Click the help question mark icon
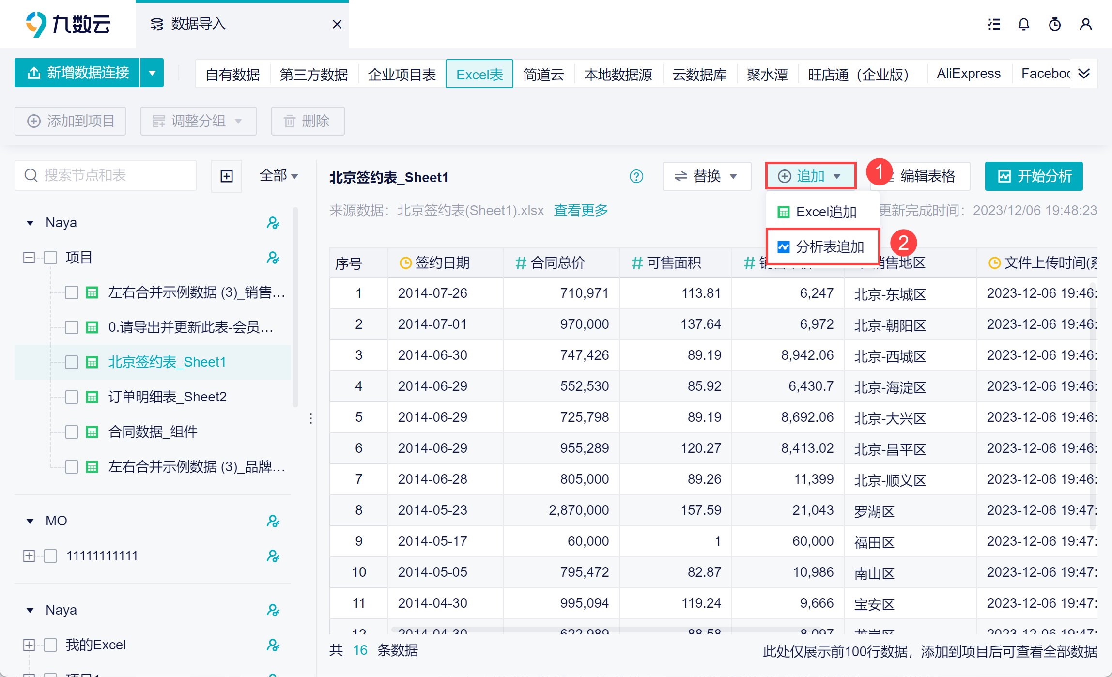 coord(636,176)
